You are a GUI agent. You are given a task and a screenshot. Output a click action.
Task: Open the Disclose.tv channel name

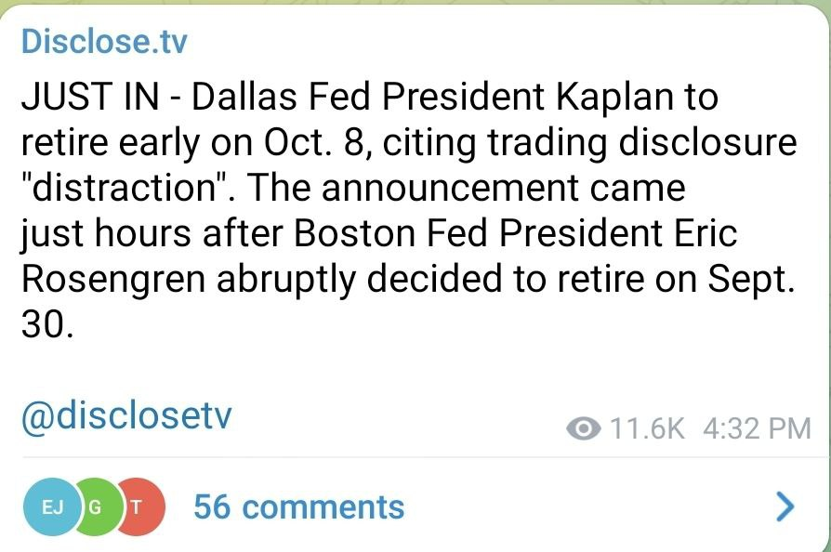point(103,42)
